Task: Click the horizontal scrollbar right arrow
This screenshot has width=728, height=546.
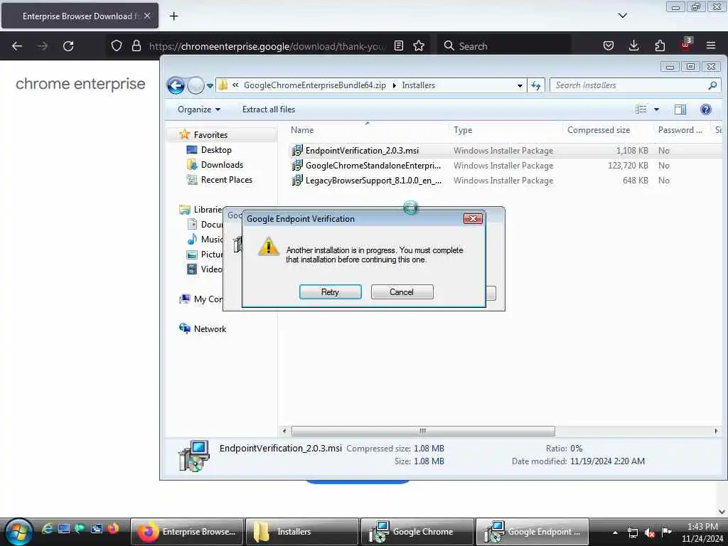Action: click(x=716, y=431)
